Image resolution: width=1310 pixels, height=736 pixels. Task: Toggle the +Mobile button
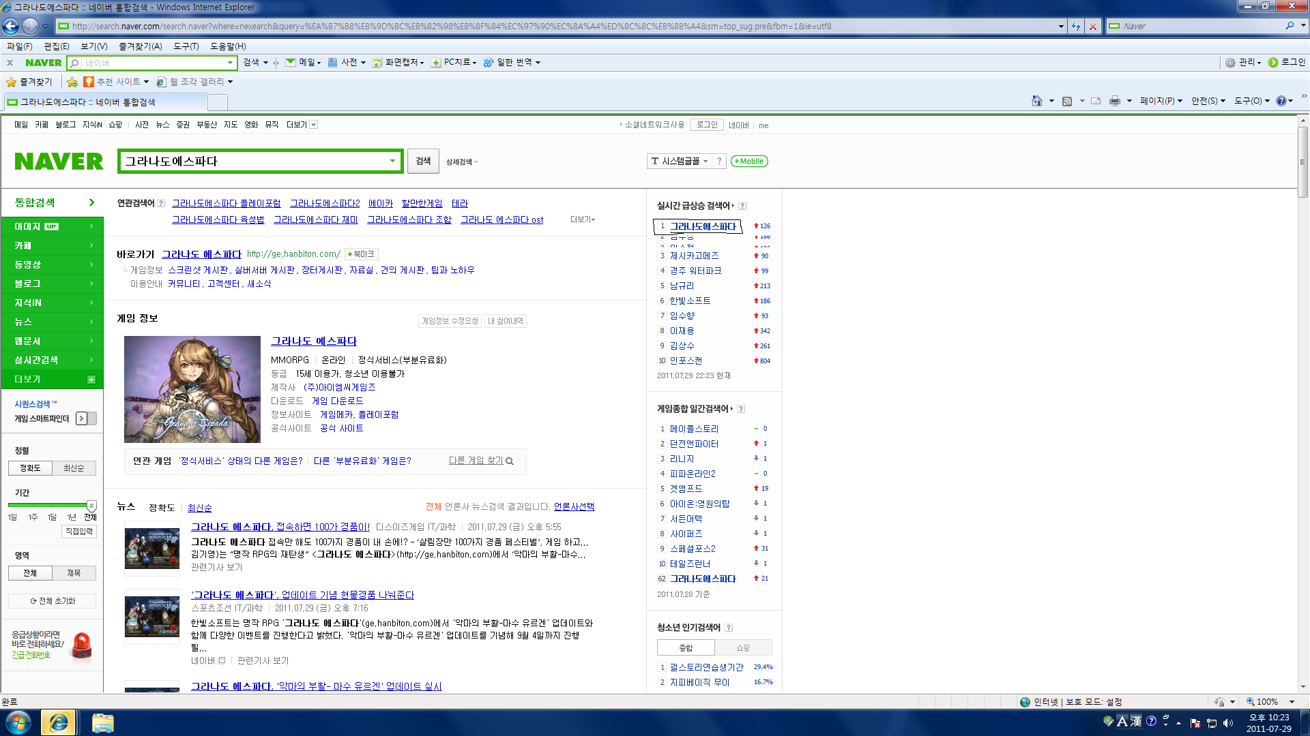pyautogui.click(x=749, y=162)
